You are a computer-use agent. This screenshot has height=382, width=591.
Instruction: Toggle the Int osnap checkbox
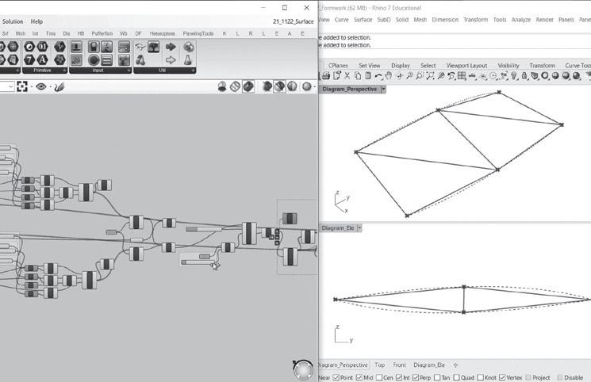click(399, 377)
